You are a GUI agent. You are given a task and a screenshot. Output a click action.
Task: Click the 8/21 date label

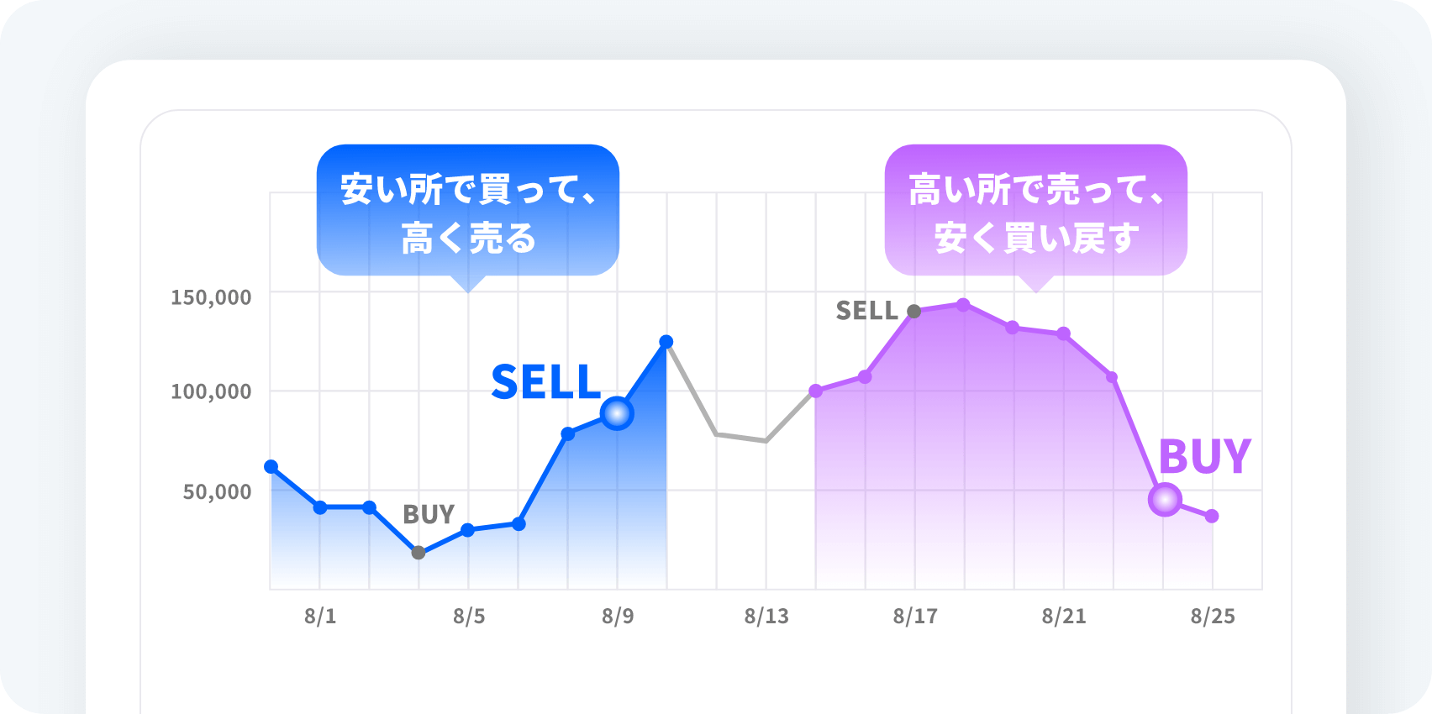[1064, 617]
